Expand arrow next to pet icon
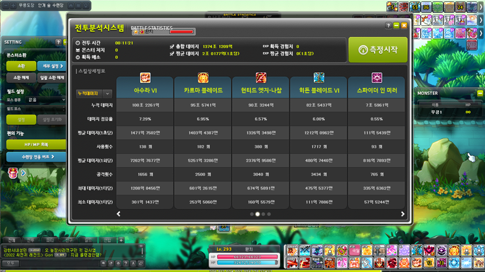Image resolution: width=485 pixels, height=272 pixels. pyautogui.click(x=23, y=173)
